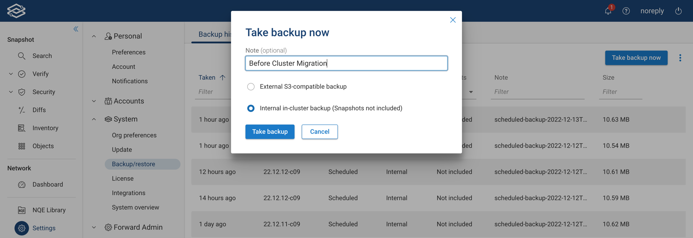
Task: Click the Dashboard gauge icon
Action: (22, 185)
